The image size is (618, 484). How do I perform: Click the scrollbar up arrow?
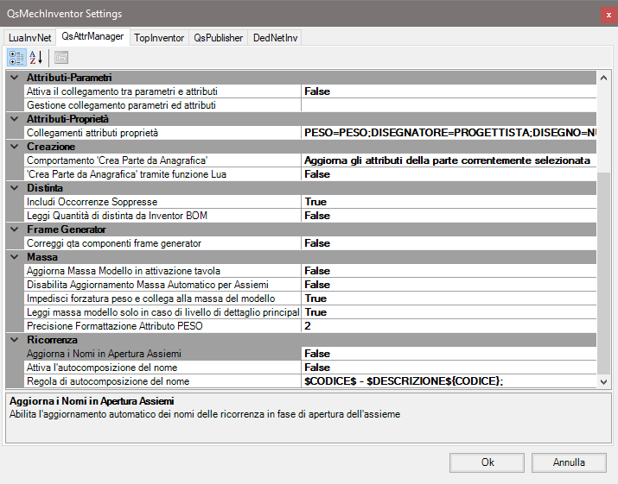(x=603, y=78)
